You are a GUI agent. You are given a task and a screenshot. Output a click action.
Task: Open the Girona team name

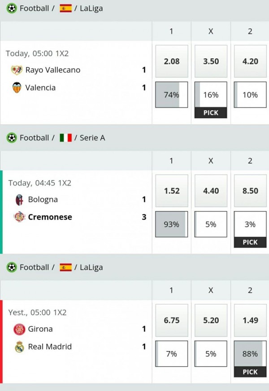40,329
